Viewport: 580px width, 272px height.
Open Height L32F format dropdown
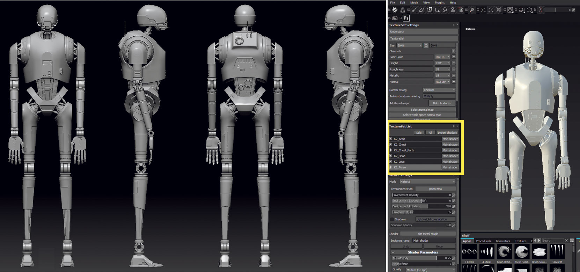[x=442, y=63]
